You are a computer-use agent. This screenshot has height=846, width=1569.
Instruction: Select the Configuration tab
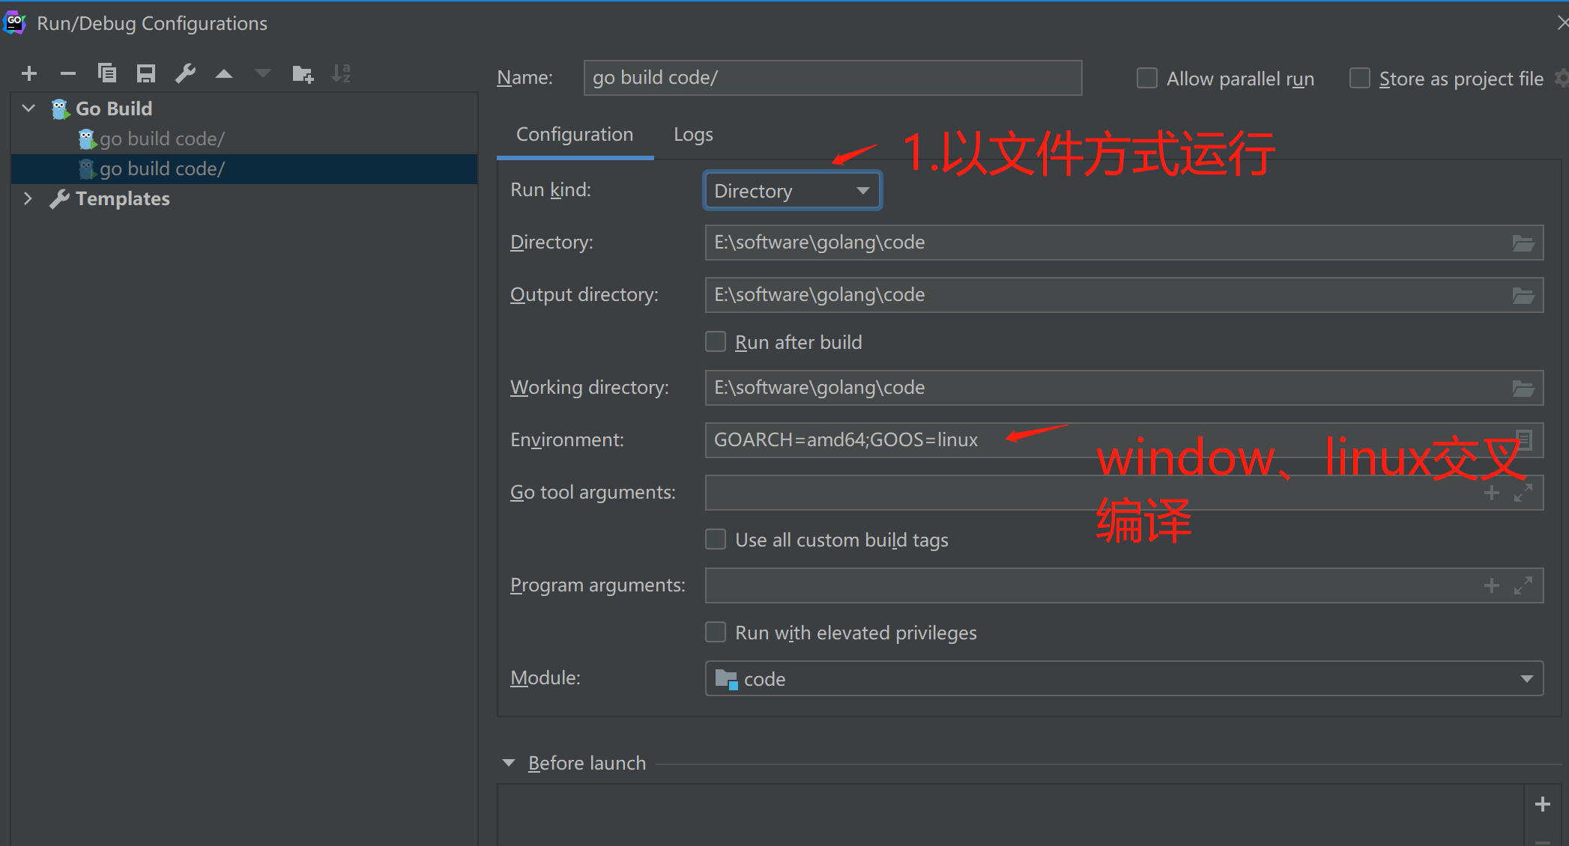pyautogui.click(x=575, y=135)
